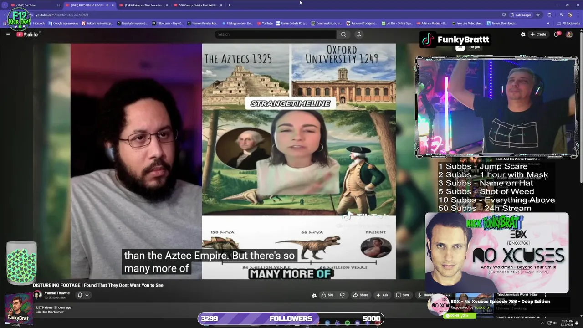The image size is (583, 328).
Task: Open the Titlovi.com bookmark
Action: 167,23
